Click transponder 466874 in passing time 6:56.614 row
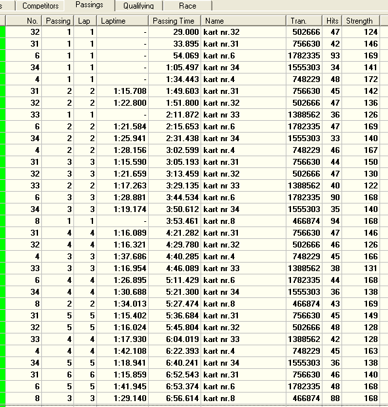The height and width of the screenshot is (407, 388). click(x=304, y=398)
